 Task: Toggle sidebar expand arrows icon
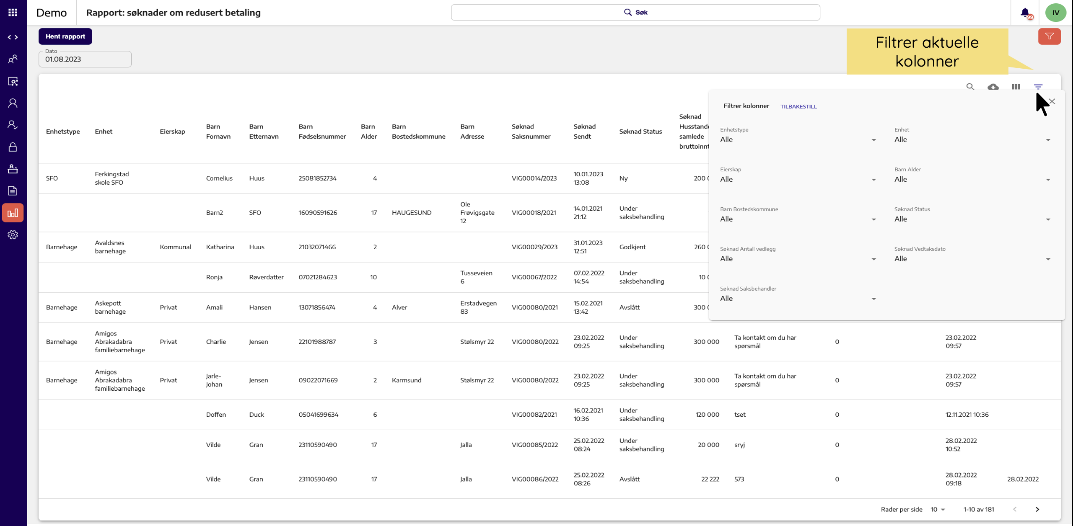[13, 37]
